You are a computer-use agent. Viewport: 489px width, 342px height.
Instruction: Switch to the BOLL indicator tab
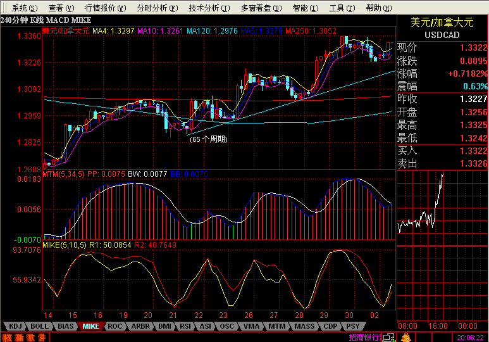pos(39,326)
